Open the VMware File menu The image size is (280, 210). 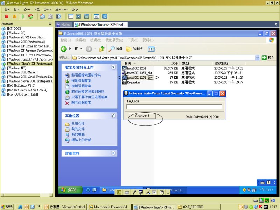point(7,9)
